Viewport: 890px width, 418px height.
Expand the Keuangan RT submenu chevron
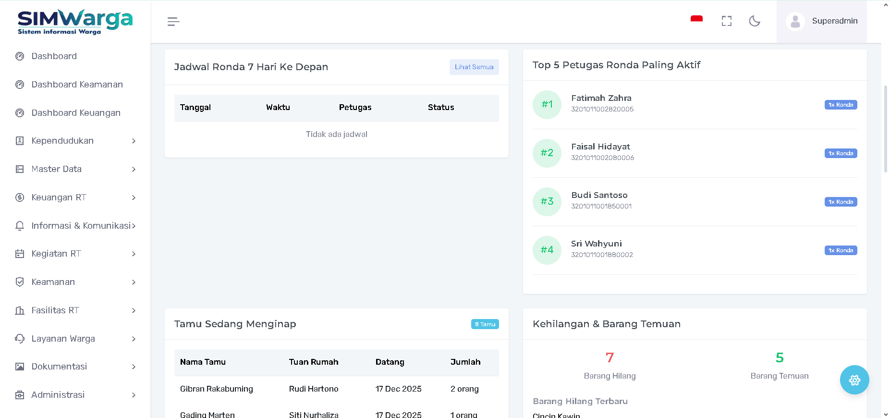[x=134, y=197]
